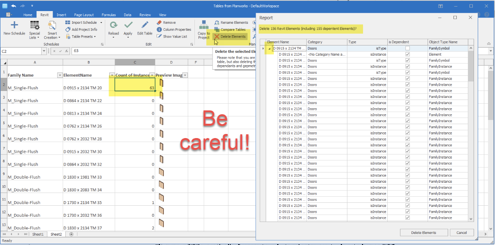Collapse the top tree row in Report
Image resolution: width=495 pixels, height=245 pixels.
click(270, 48)
